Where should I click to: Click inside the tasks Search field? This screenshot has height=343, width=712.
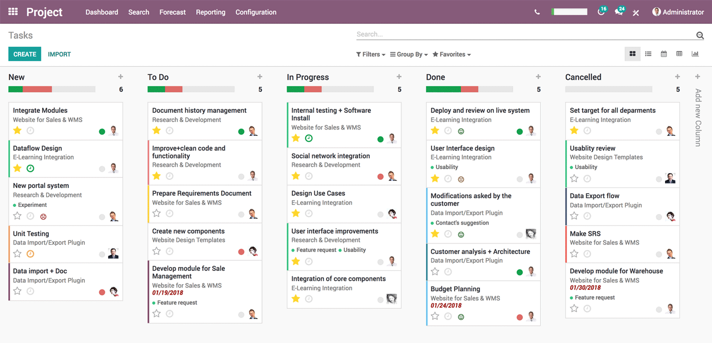(x=509, y=34)
